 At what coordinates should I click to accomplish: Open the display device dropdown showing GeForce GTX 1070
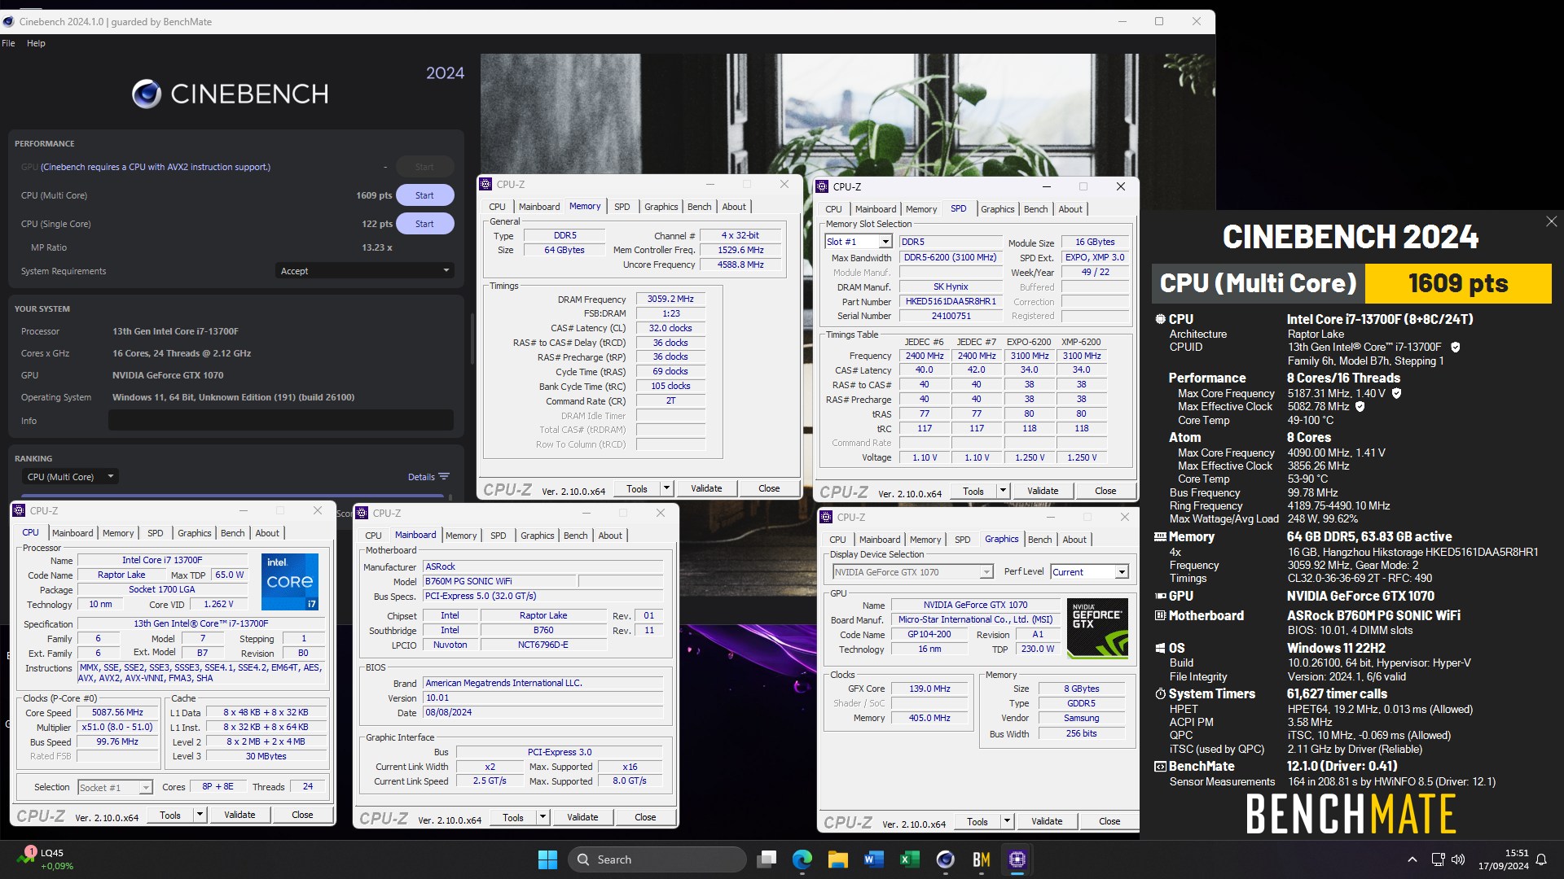(912, 572)
